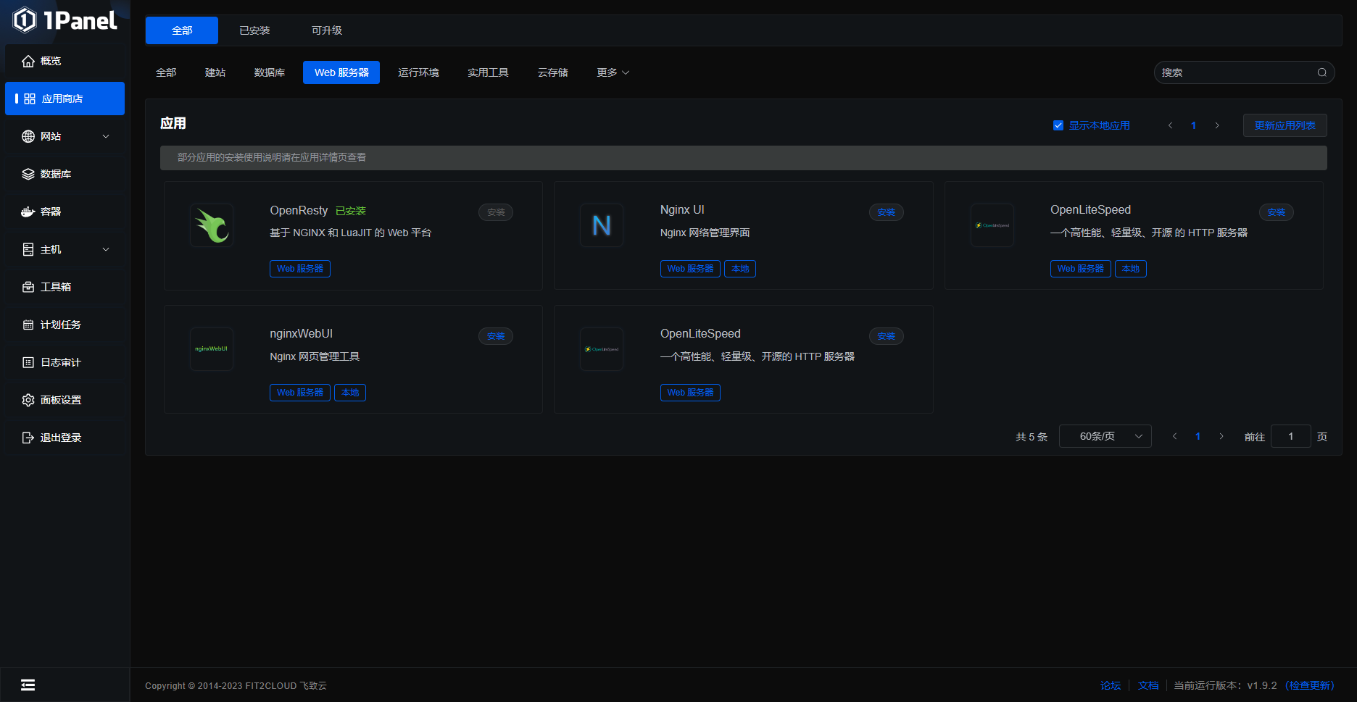Go to next page in bottom pager
The image size is (1357, 702).
[1221, 436]
